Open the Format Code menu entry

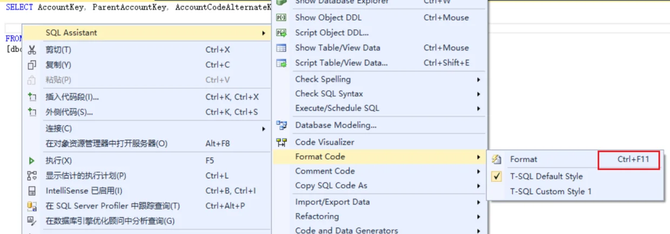(380, 157)
